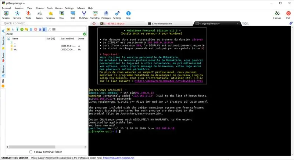294x160 pixels.
Task: Open the View menu
Action: [30, 8]
